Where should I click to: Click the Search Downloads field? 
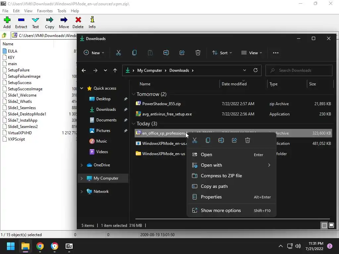299,70
